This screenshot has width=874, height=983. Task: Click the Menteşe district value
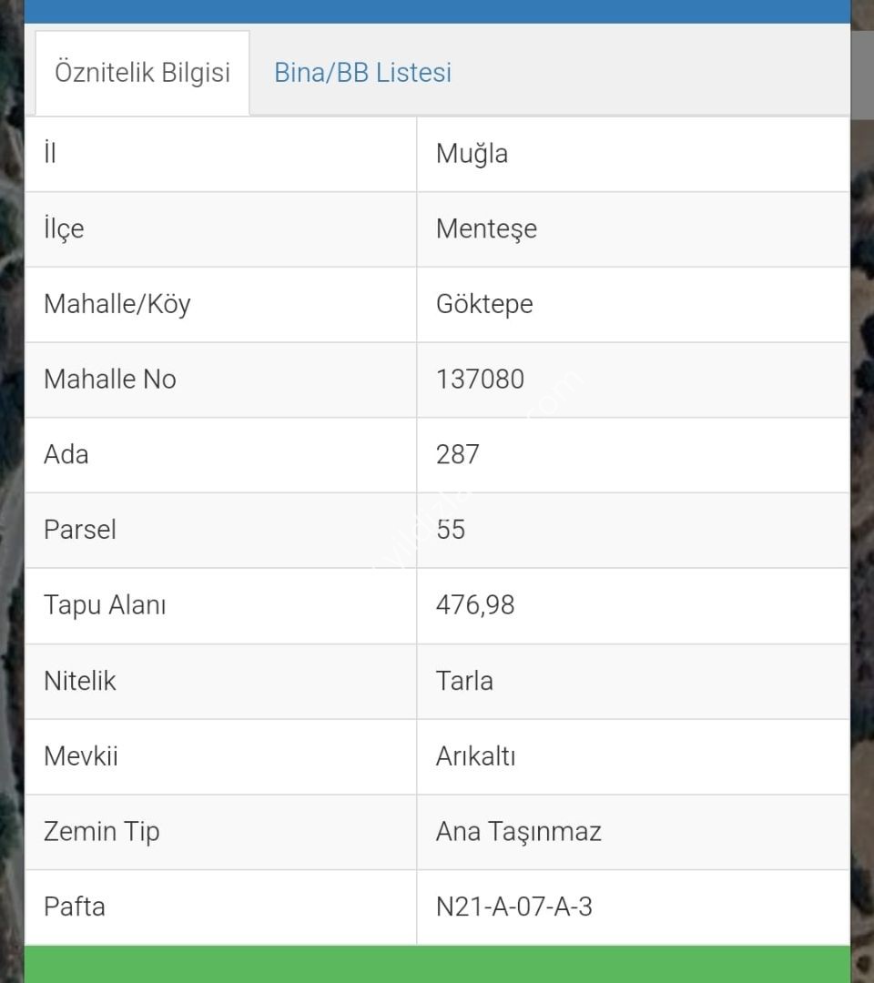[486, 228]
